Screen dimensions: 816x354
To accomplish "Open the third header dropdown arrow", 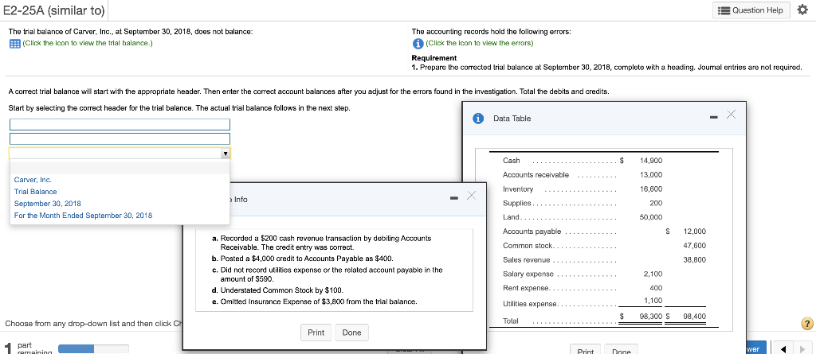I will click(x=225, y=154).
